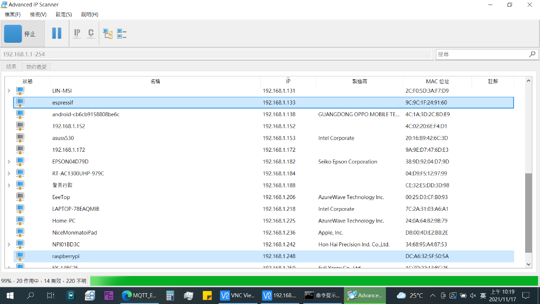Expand the NPI01BD3C device entry
Viewport: 540px width, 304px height.
pyautogui.click(x=9, y=245)
